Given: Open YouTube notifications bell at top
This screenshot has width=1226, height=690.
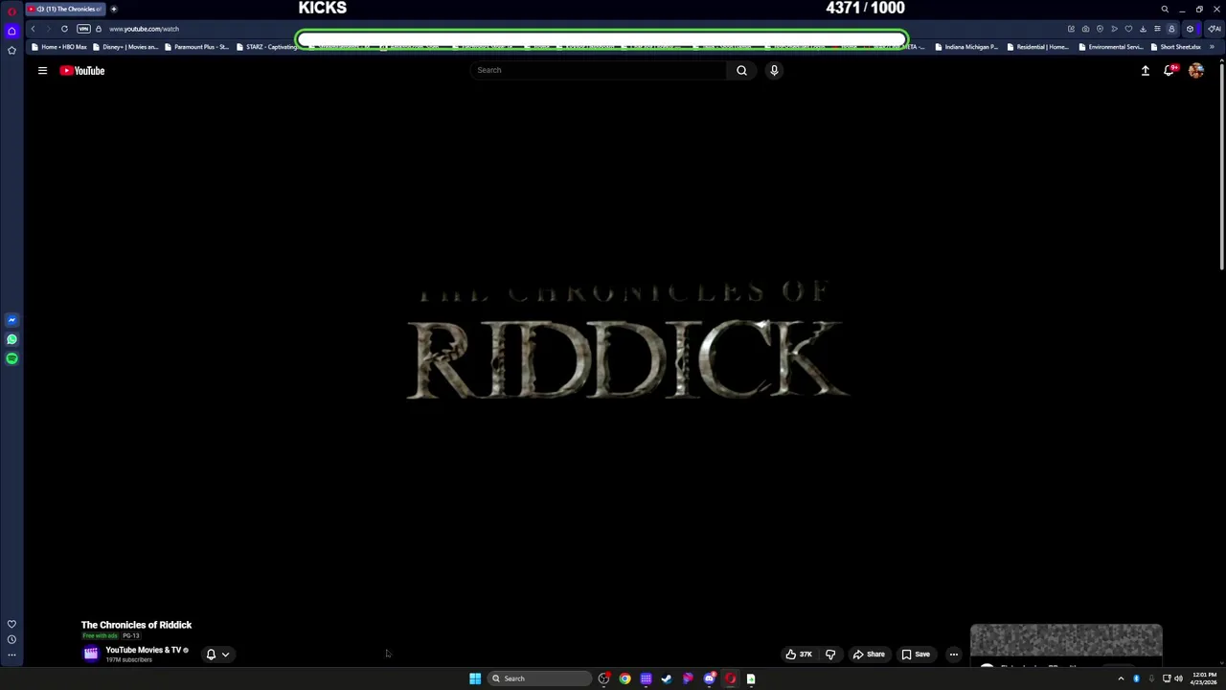Looking at the screenshot, I should 1169,70.
